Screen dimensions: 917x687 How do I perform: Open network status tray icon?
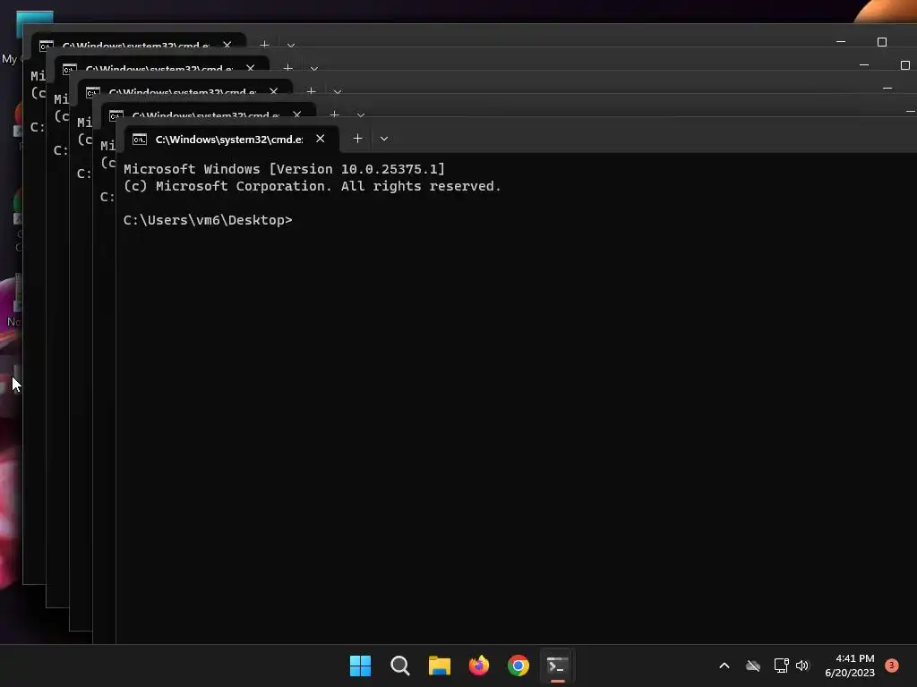(x=781, y=666)
